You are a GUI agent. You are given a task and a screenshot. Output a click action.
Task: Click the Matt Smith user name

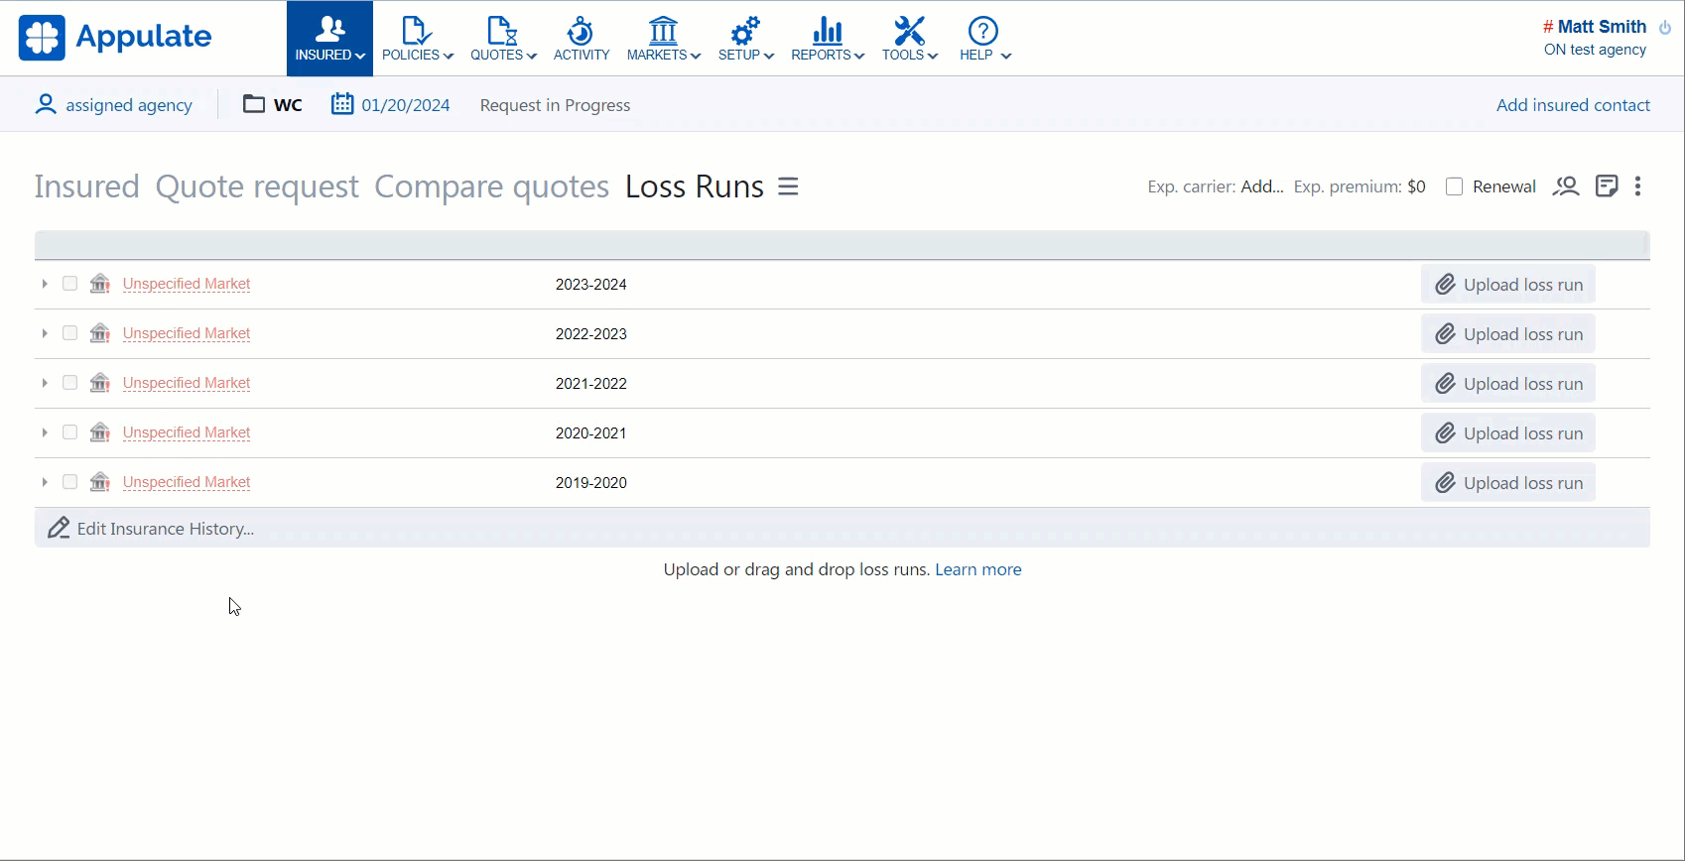(1602, 27)
